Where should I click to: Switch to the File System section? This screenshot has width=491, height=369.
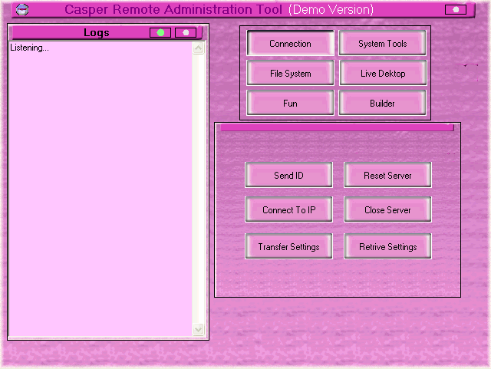(x=290, y=74)
